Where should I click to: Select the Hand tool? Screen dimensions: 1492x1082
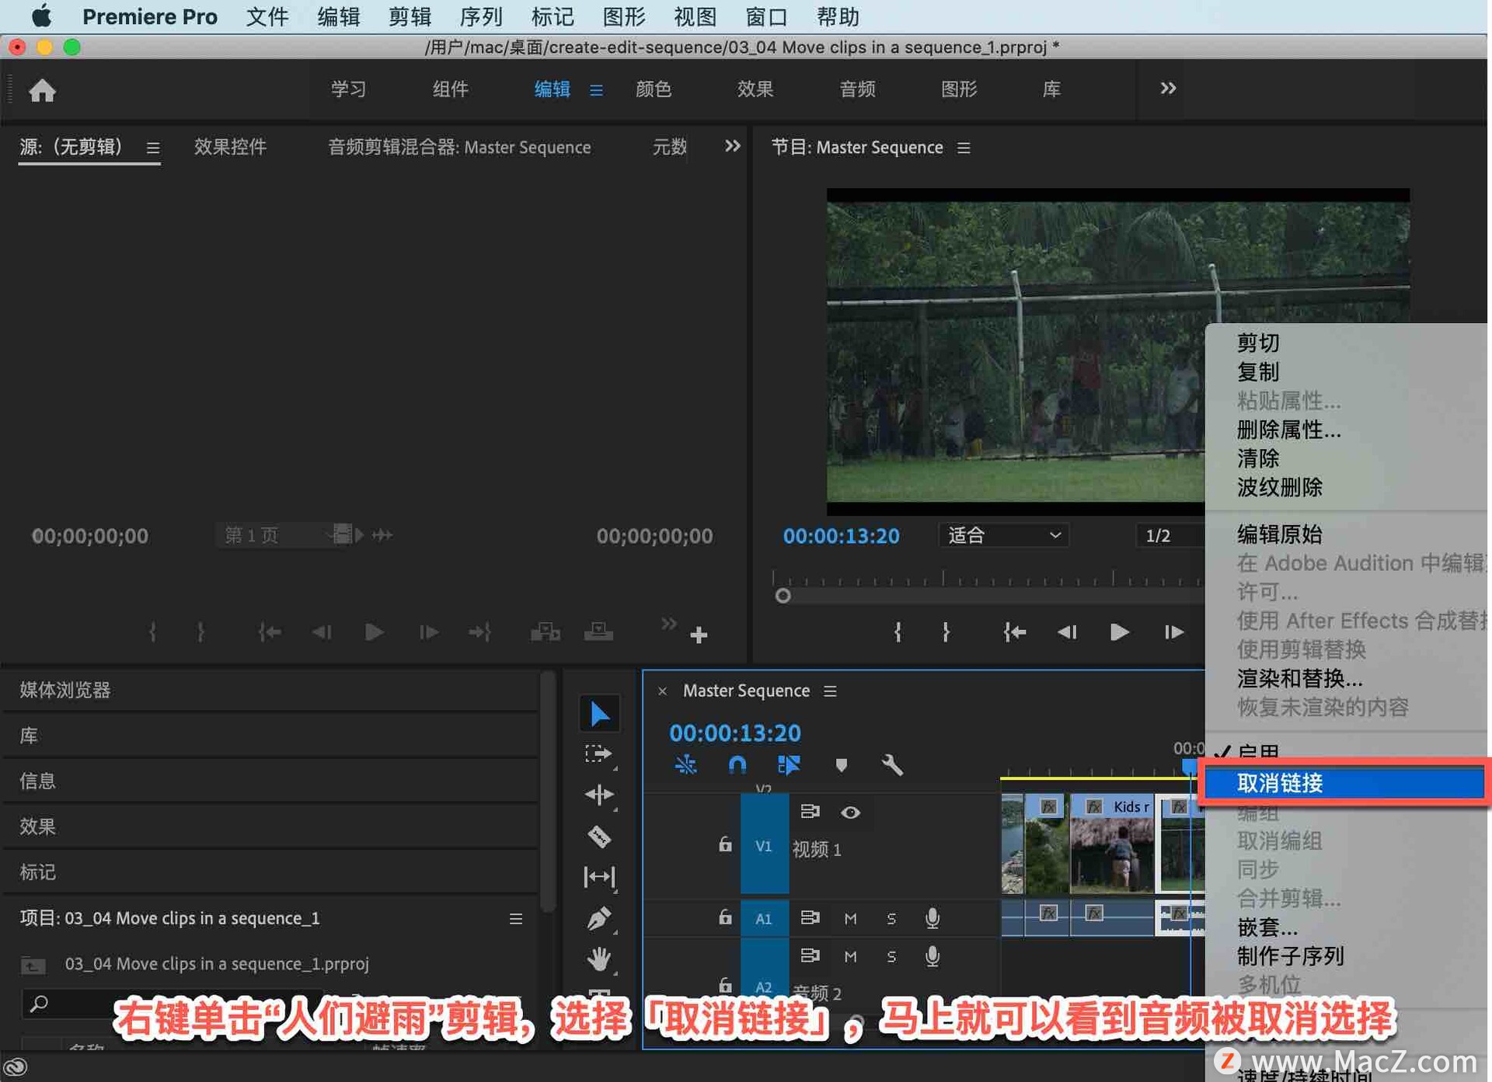(x=599, y=959)
